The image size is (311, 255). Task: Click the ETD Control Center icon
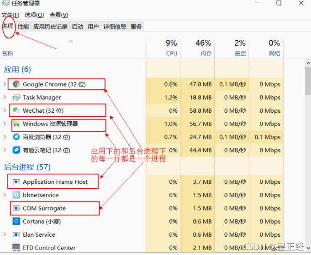point(16,248)
